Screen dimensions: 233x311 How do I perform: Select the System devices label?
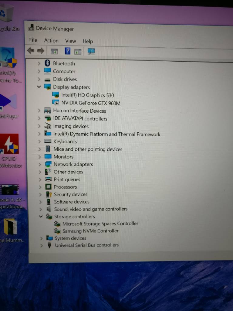click(70, 238)
